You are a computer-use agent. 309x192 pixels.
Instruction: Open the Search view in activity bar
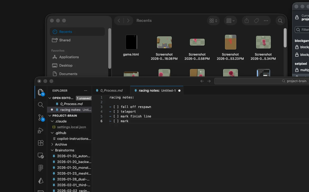click(x=41, y=105)
